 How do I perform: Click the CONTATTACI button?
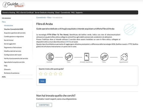[44, 105]
